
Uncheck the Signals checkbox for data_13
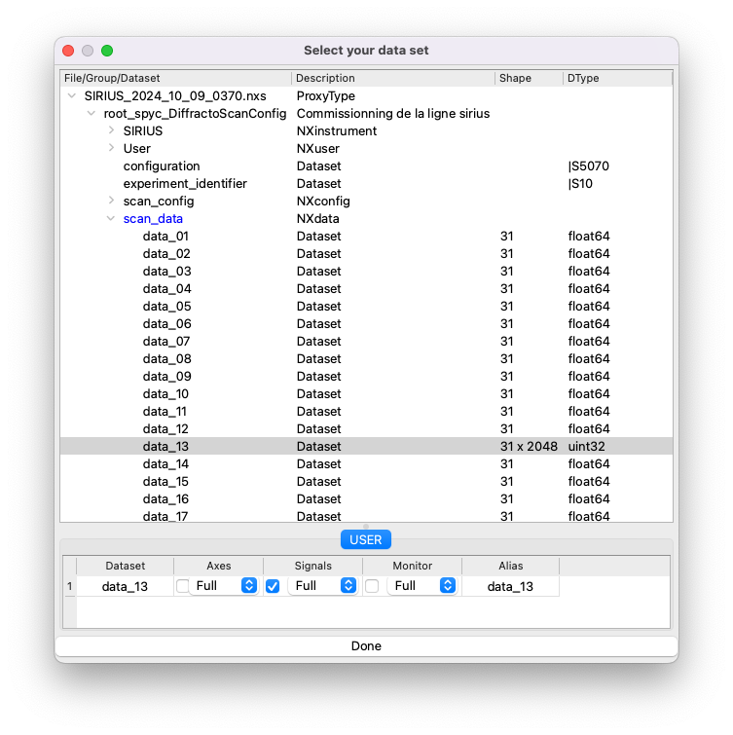pyautogui.click(x=273, y=586)
